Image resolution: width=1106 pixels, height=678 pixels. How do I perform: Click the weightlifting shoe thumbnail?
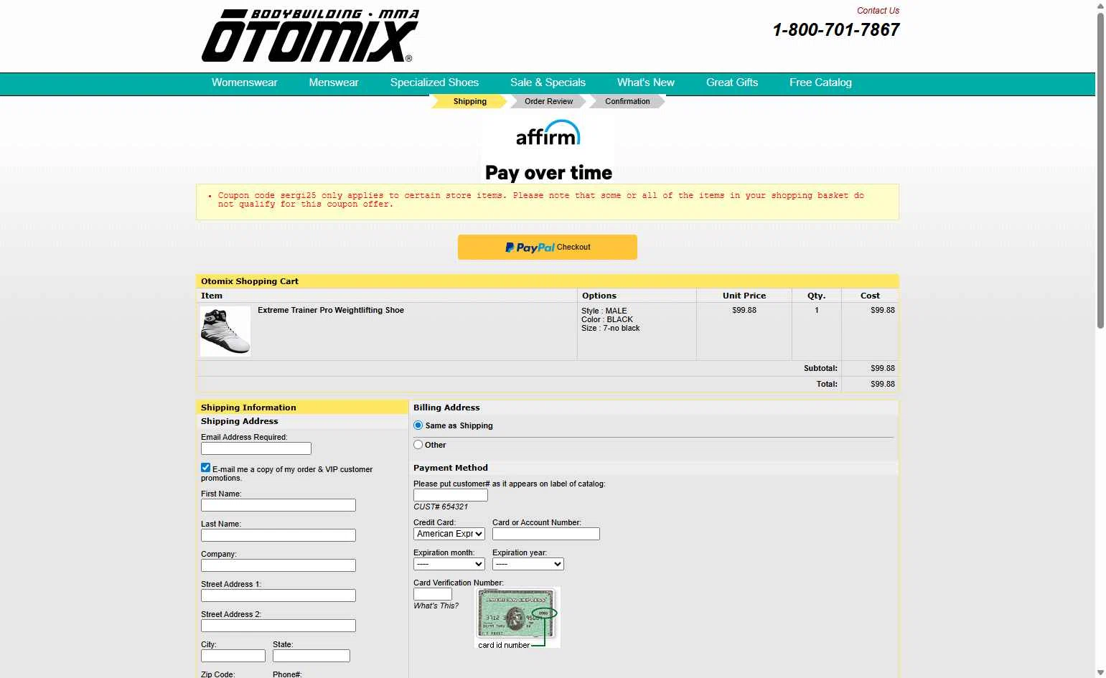click(225, 331)
